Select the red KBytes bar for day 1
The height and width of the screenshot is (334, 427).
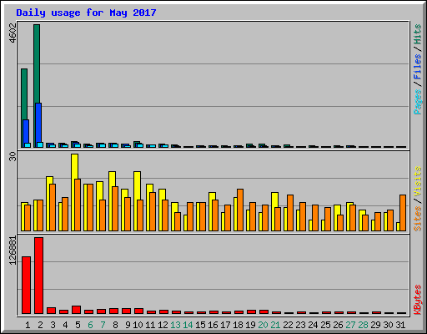[x=26, y=285]
